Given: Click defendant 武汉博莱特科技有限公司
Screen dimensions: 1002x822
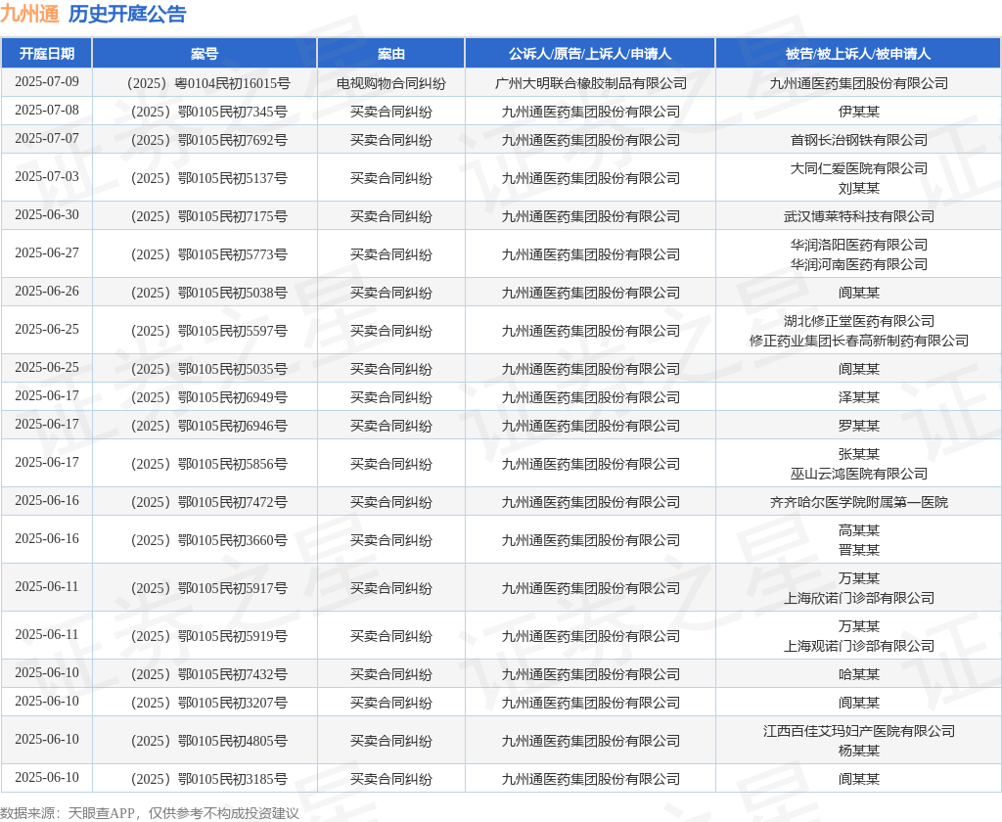Looking at the screenshot, I should pos(859,216).
